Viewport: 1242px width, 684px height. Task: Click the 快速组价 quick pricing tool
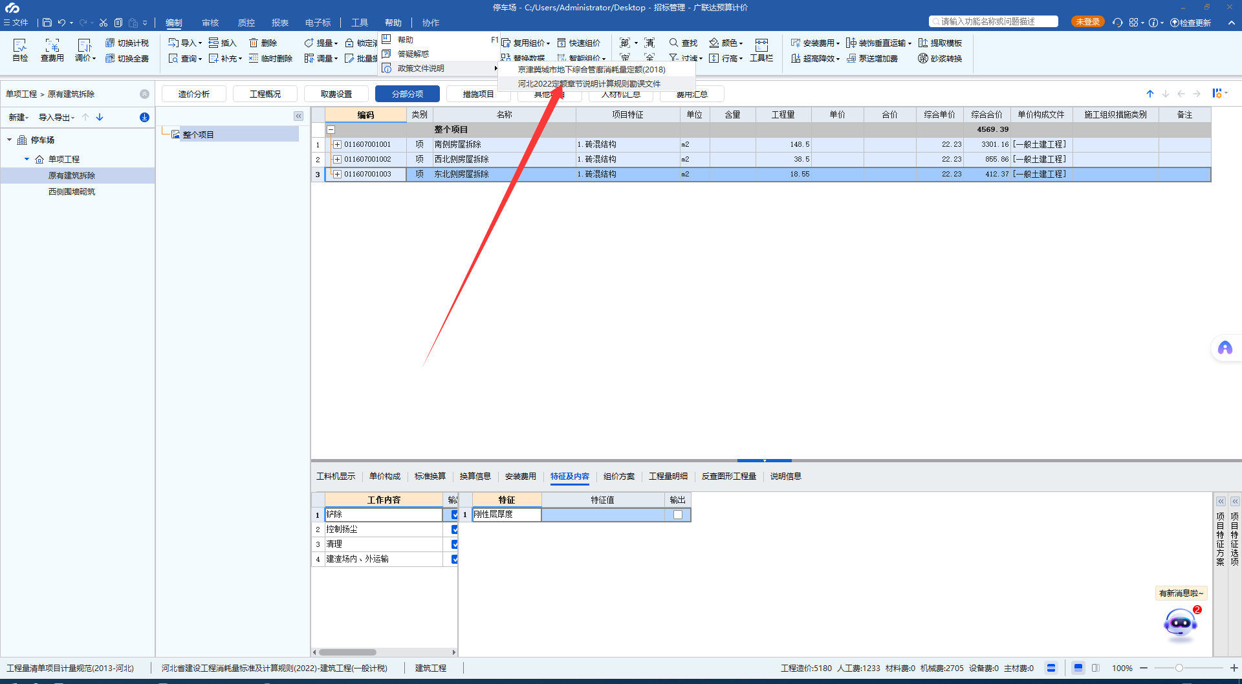(579, 43)
